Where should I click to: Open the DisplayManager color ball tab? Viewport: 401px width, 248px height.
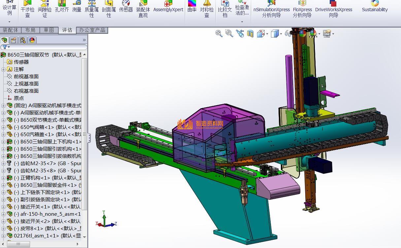click(32, 40)
